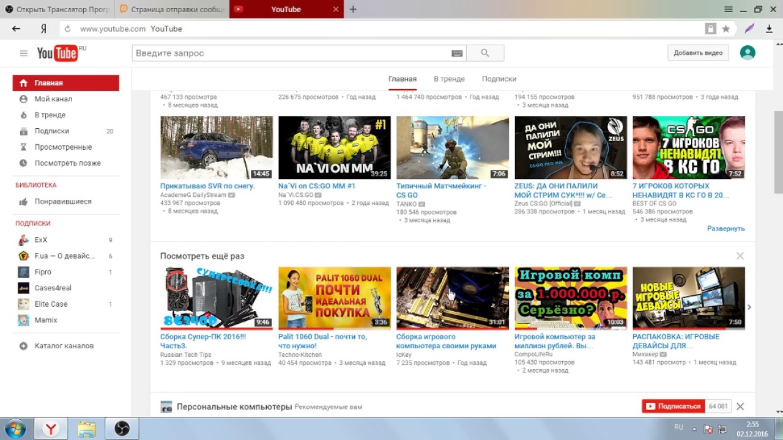Open 'F.ua — О девайс...' channel

click(x=66, y=256)
